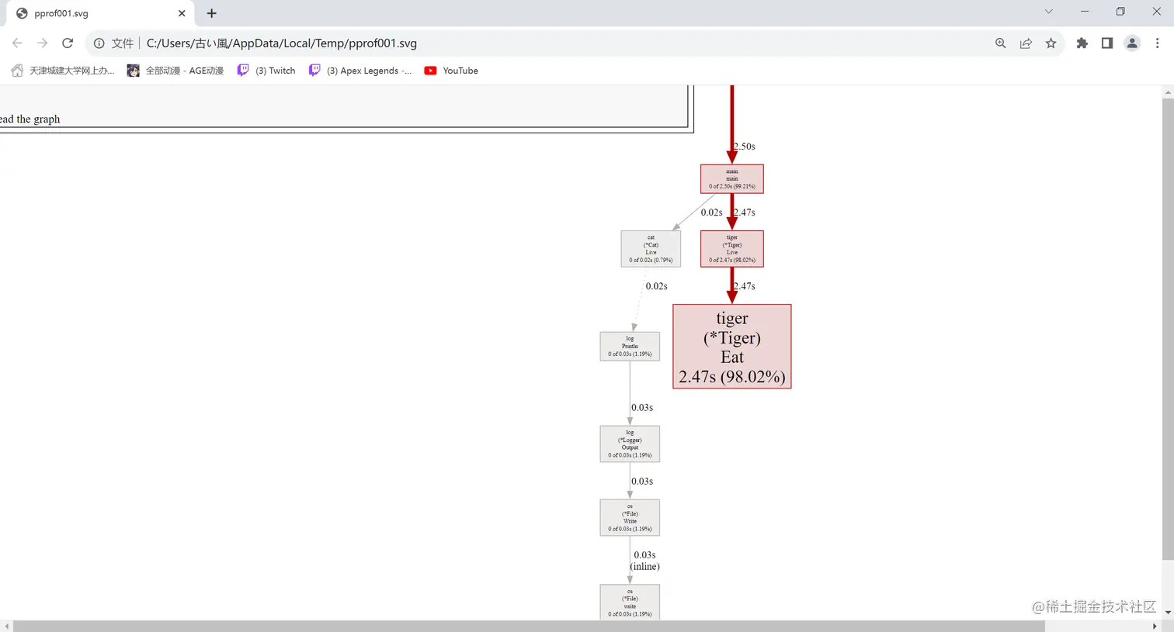Image resolution: width=1174 pixels, height=632 pixels.
Task: Bookmark this page with the star icon
Action: (1051, 43)
